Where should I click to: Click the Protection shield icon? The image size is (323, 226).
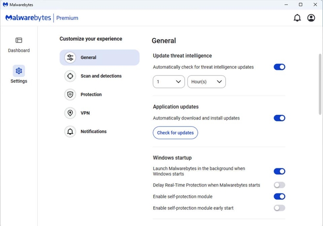[70, 95]
